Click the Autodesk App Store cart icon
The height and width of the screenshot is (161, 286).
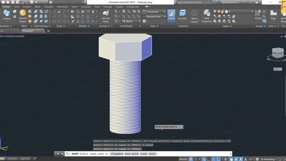tap(243, 2)
